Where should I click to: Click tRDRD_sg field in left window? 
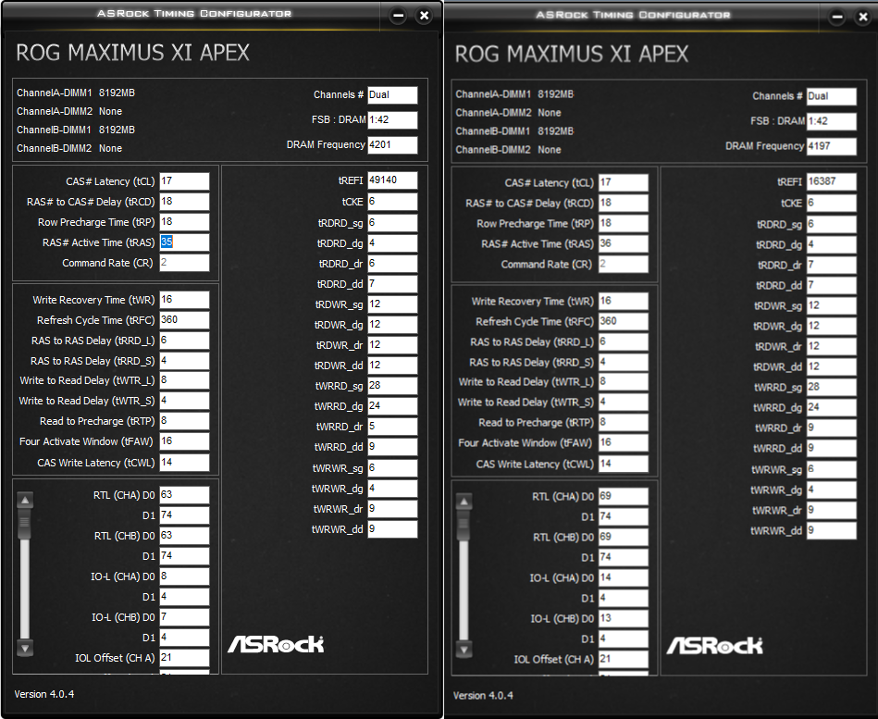pos(392,223)
